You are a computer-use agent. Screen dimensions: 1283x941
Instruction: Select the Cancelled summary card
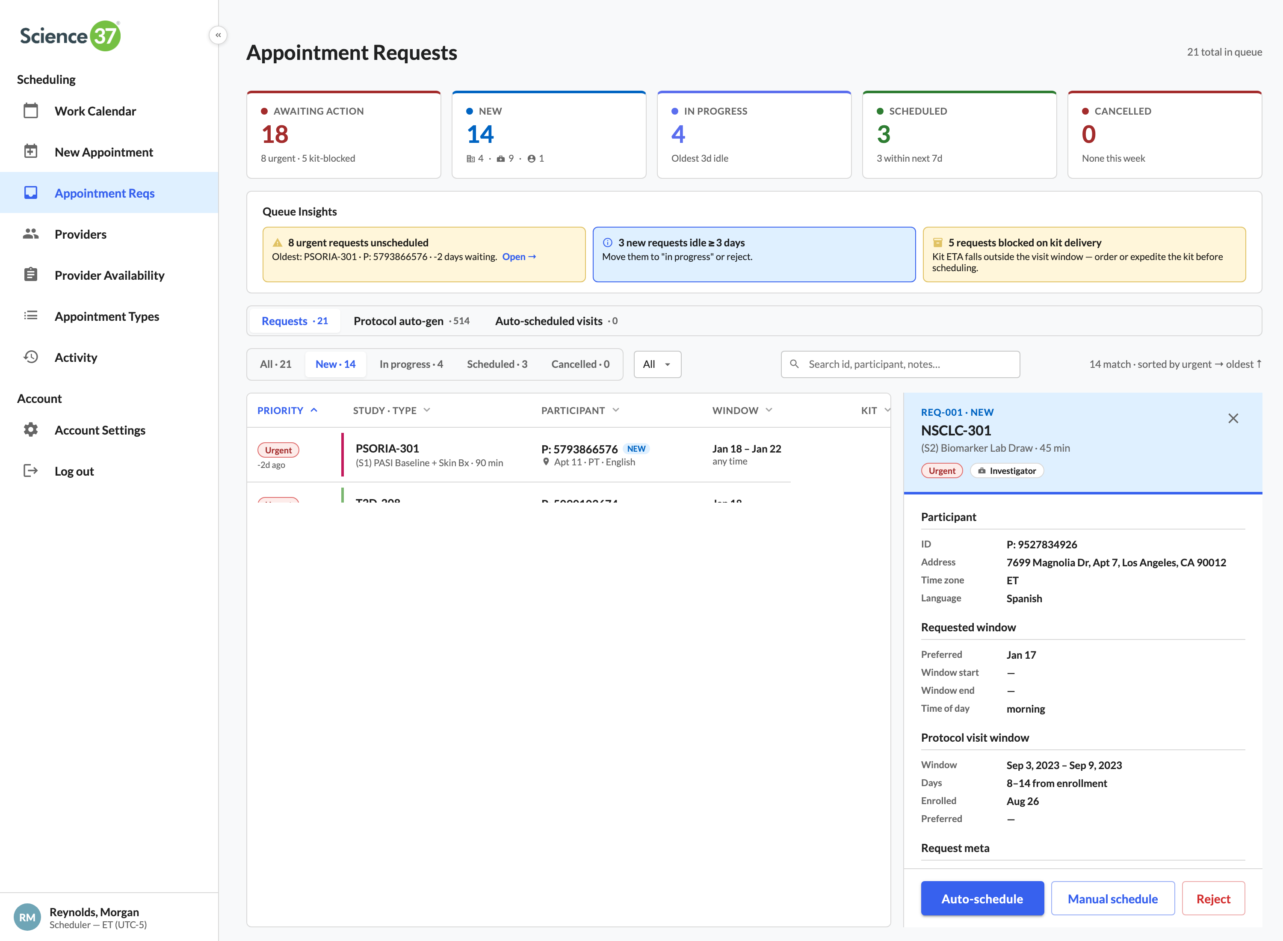(x=1165, y=134)
